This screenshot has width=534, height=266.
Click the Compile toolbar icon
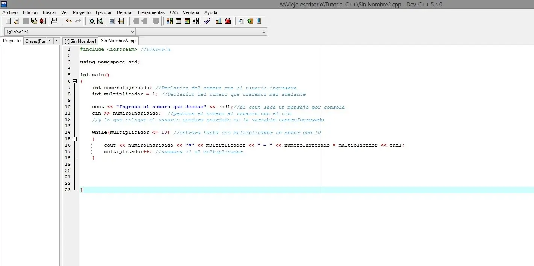pos(169,21)
